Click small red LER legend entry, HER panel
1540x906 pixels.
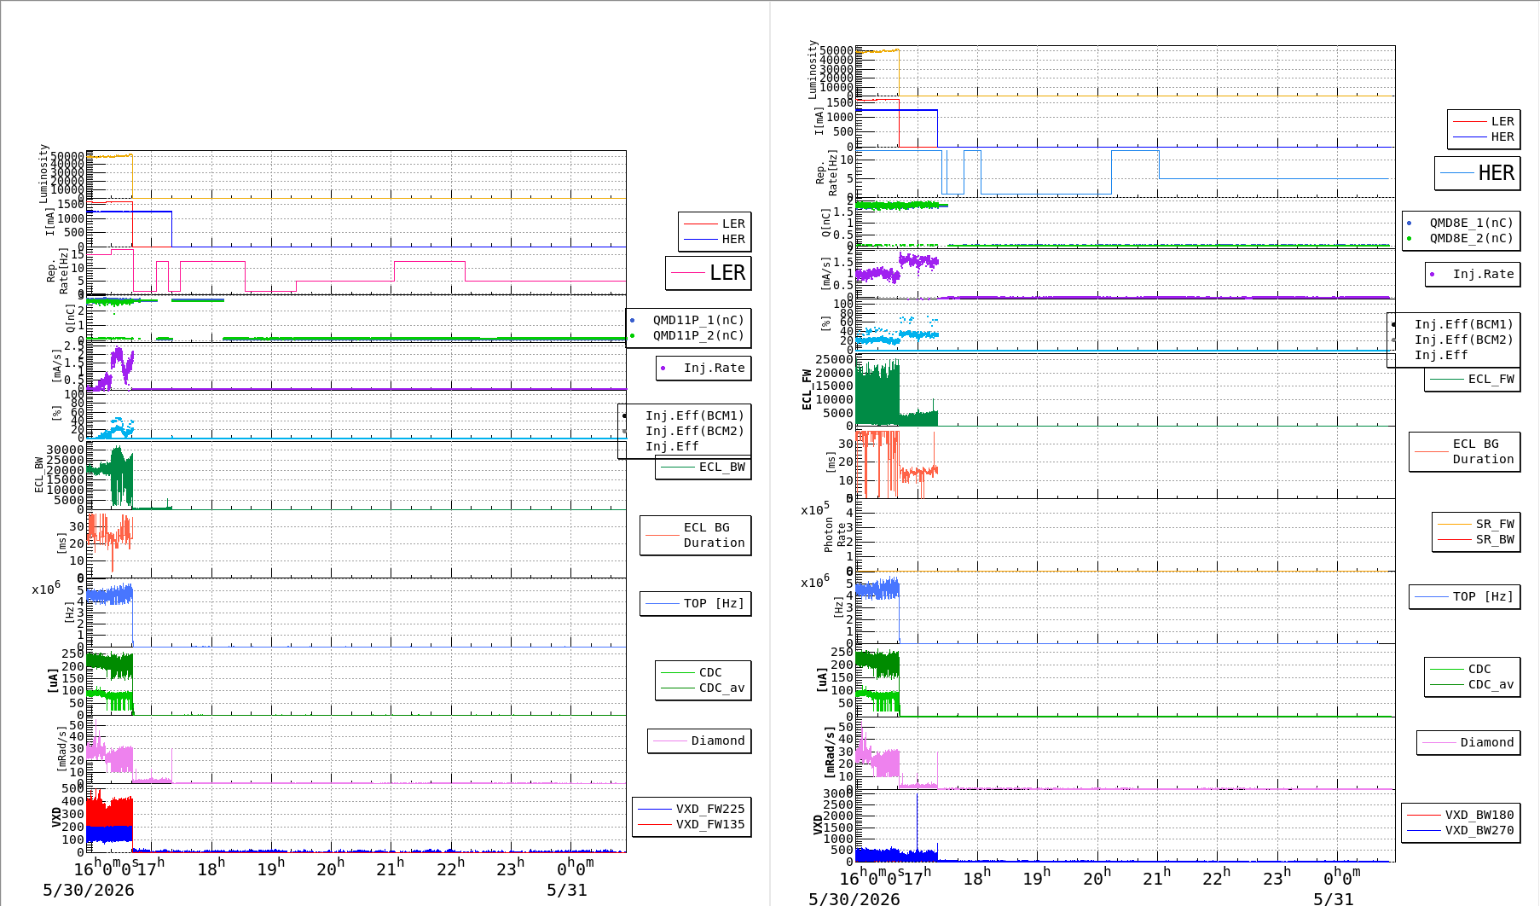tap(1502, 121)
